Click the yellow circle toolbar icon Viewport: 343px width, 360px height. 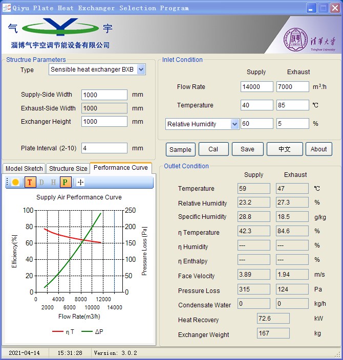point(15,182)
